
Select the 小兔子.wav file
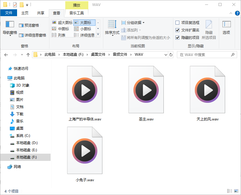point(85,154)
